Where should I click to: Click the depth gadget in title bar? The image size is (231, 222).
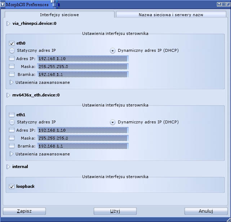[228, 4]
